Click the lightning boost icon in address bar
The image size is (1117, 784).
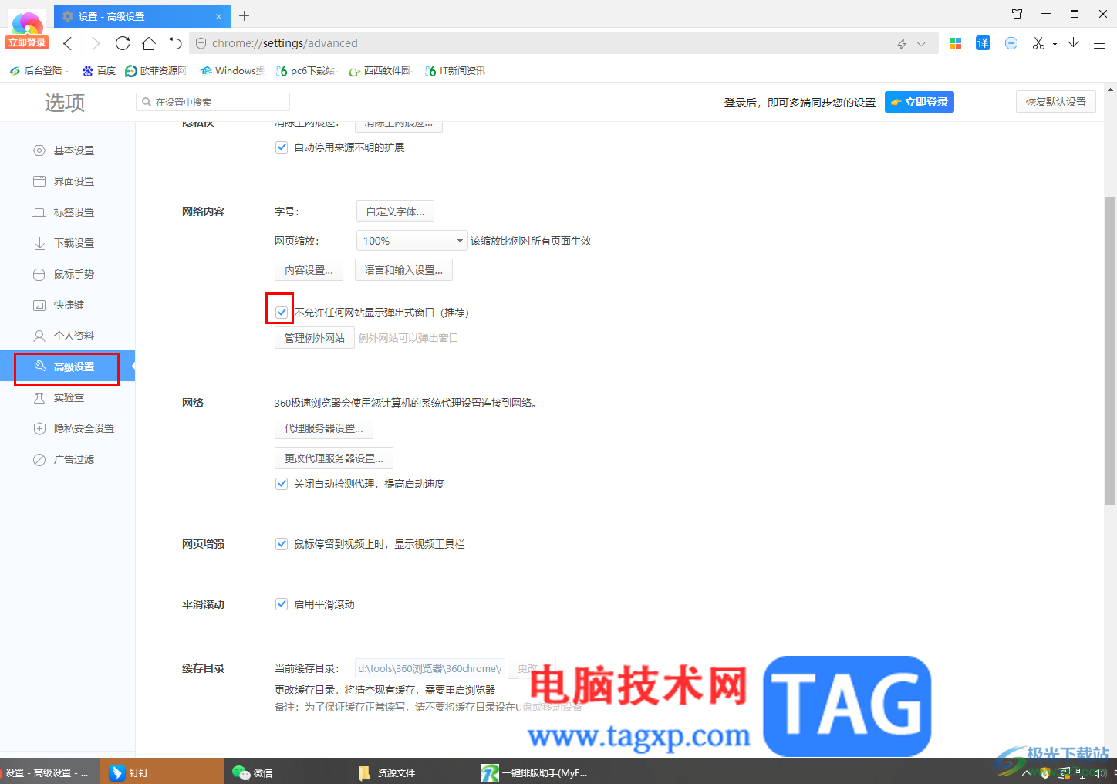[x=901, y=44]
